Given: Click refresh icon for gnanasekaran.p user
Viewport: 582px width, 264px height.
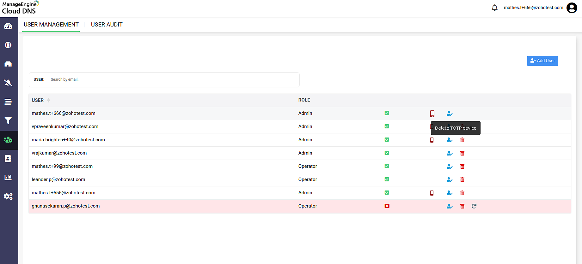Looking at the screenshot, I should 474,206.
